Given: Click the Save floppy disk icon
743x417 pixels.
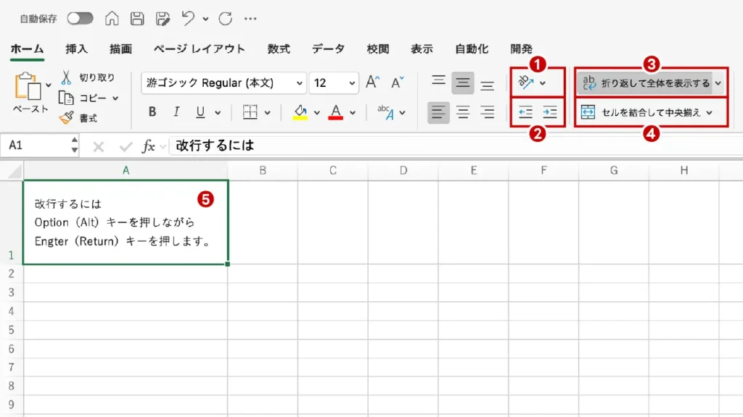Looking at the screenshot, I should pyautogui.click(x=137, y=18).
